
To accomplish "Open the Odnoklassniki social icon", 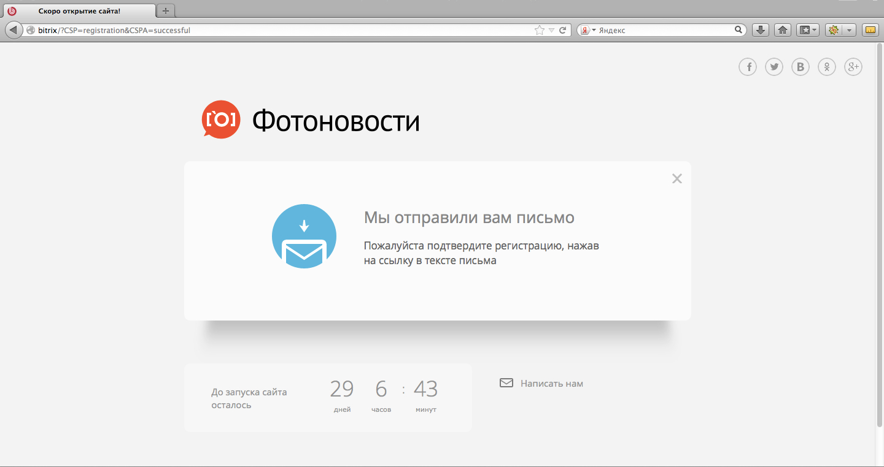I will tap(827, 67).
